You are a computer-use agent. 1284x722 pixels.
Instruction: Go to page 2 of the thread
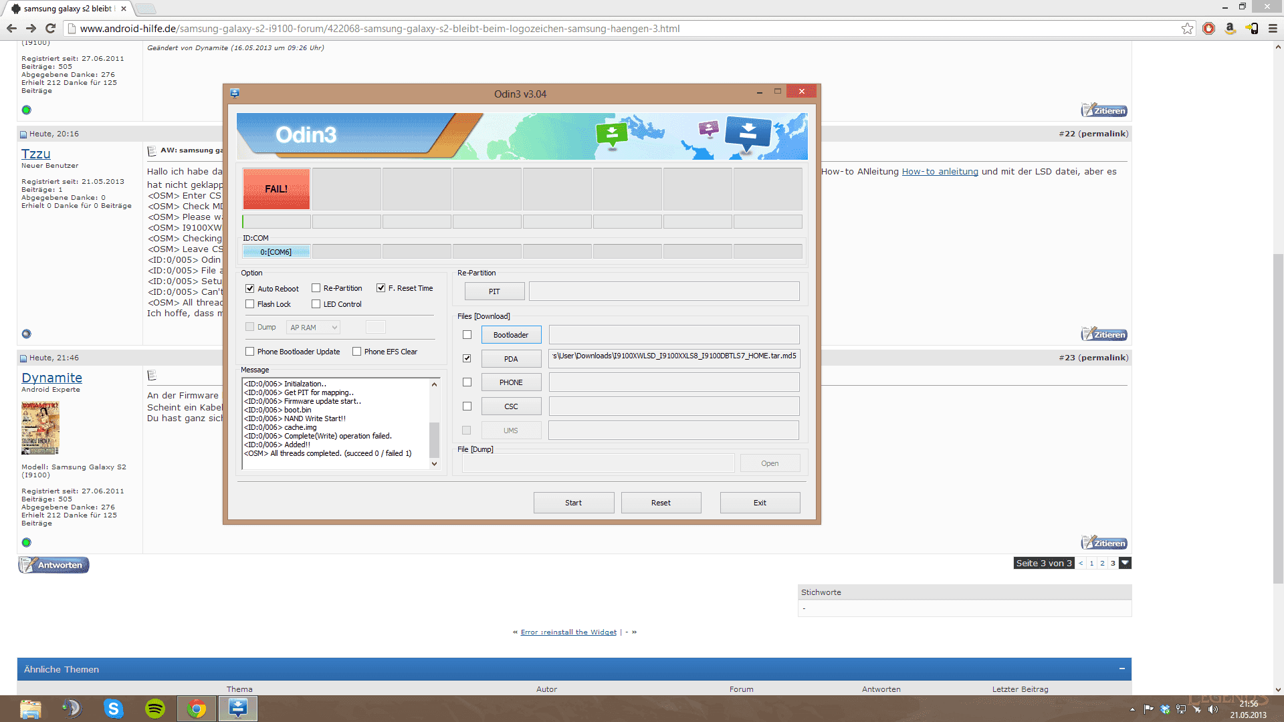(1102, 563)
